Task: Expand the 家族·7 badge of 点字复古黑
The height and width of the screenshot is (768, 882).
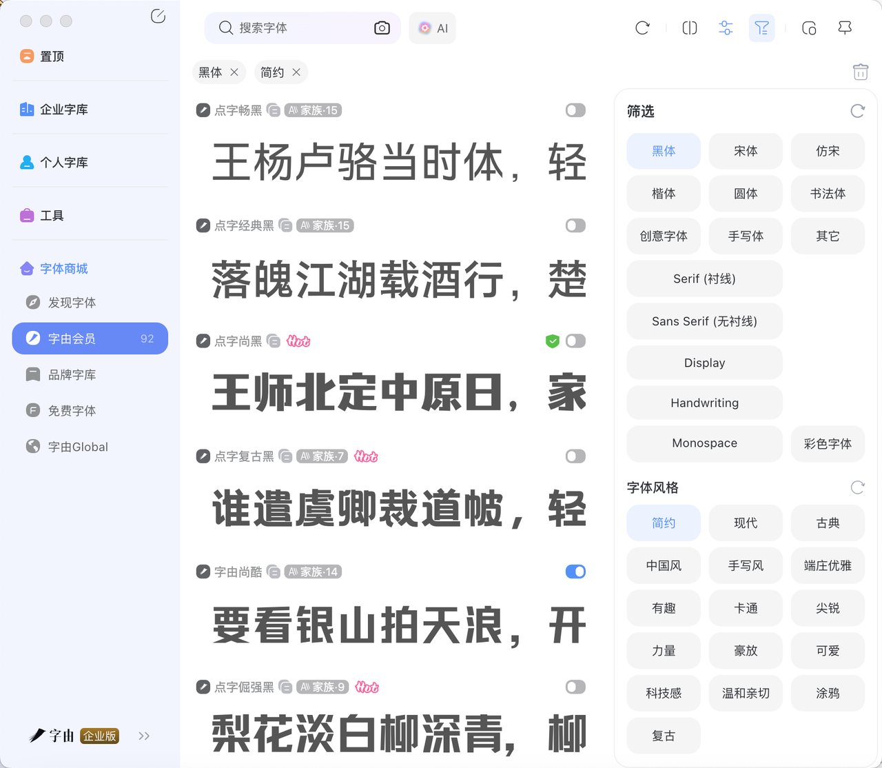Action: pyautogui.click(x=322, y=456)
